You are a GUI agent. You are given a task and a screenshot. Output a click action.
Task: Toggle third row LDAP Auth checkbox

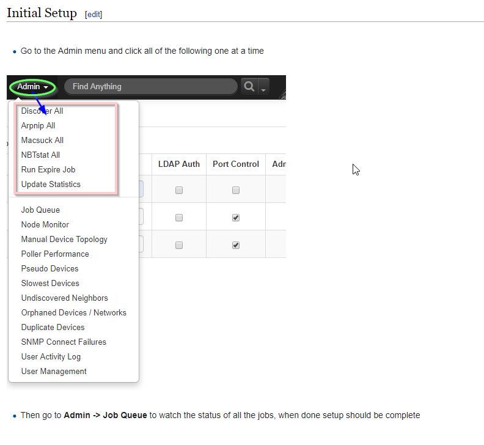click(x=179, y=245)
